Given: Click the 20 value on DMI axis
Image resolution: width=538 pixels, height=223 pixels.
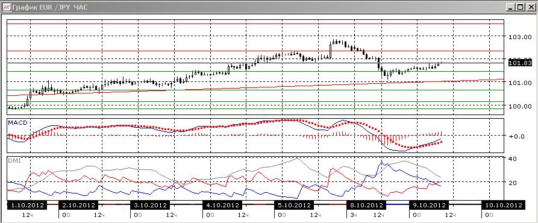Looking at the screenshot, I should tap(513, 183).
